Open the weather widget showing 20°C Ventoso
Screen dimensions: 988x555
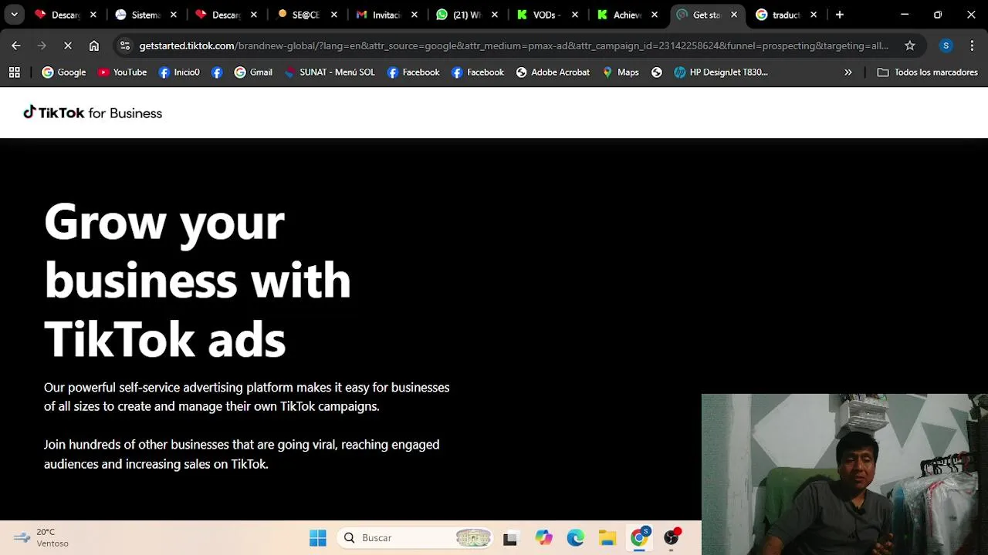point(43,537)
